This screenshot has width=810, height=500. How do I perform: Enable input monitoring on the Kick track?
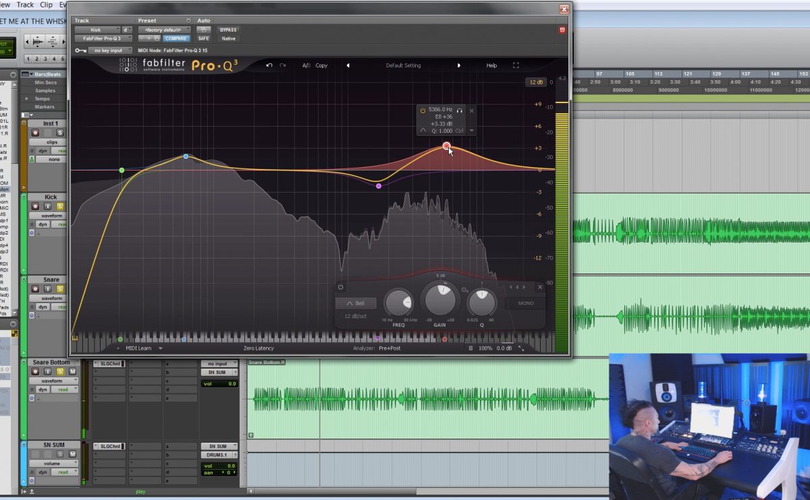pyautogui.click(x=47, y=206)
